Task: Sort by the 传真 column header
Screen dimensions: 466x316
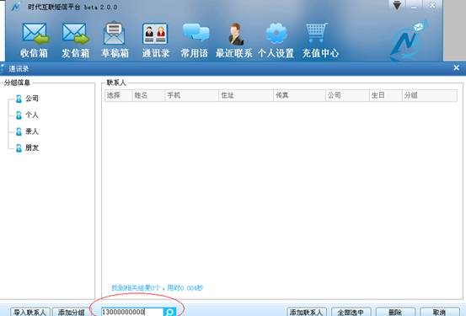Action: pyautogui.click(x=300, y=95)
